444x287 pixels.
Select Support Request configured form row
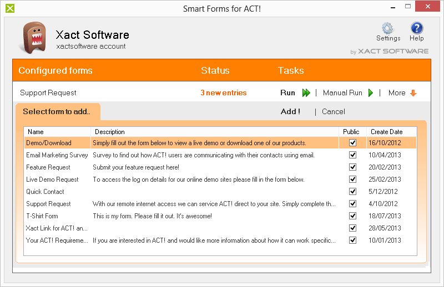[x=48, y=93]
